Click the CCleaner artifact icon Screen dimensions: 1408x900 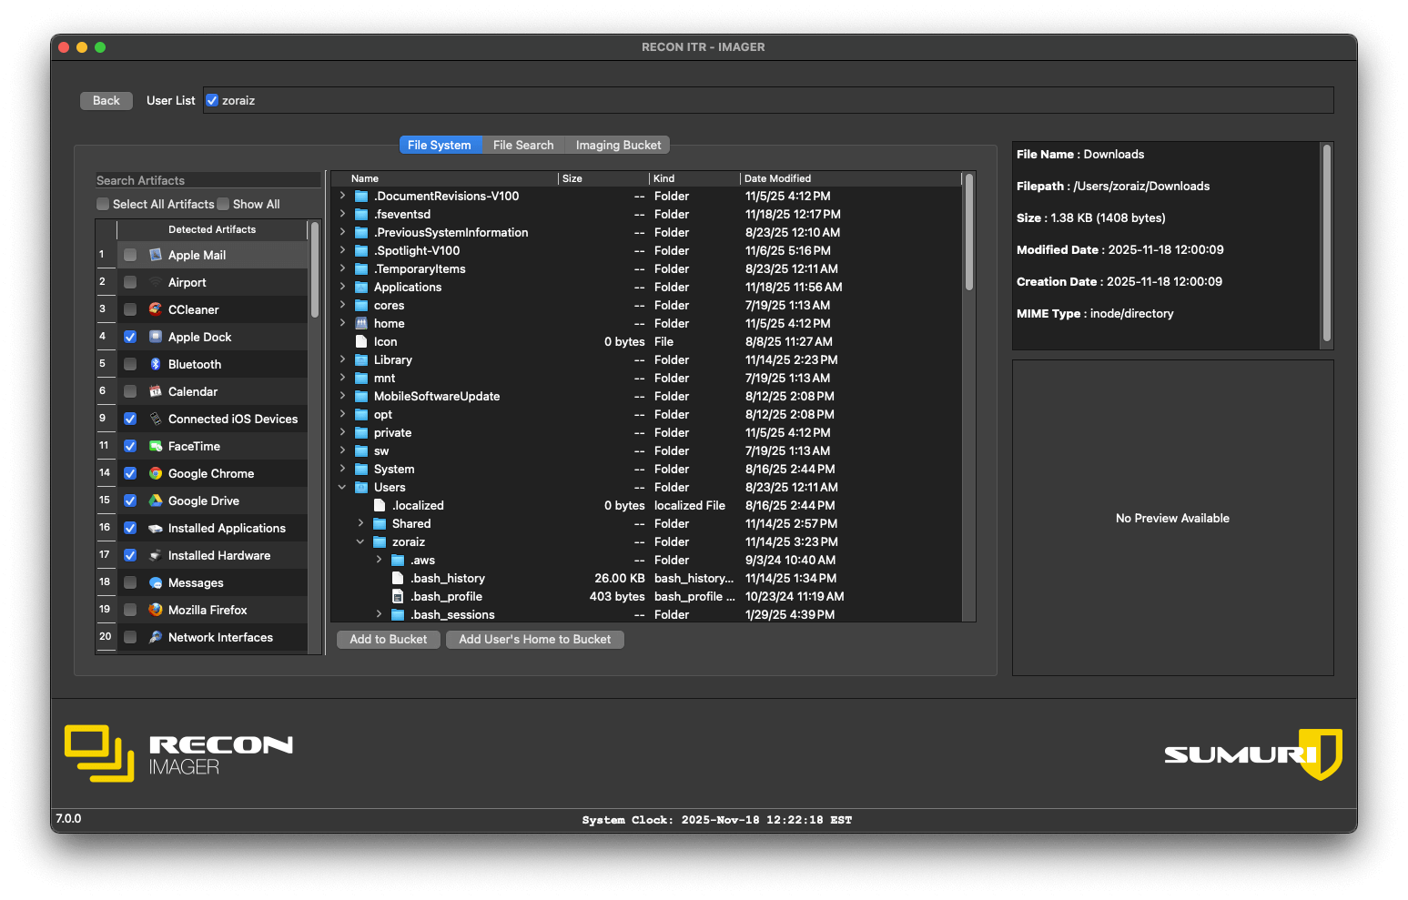(x=155, y=309)
